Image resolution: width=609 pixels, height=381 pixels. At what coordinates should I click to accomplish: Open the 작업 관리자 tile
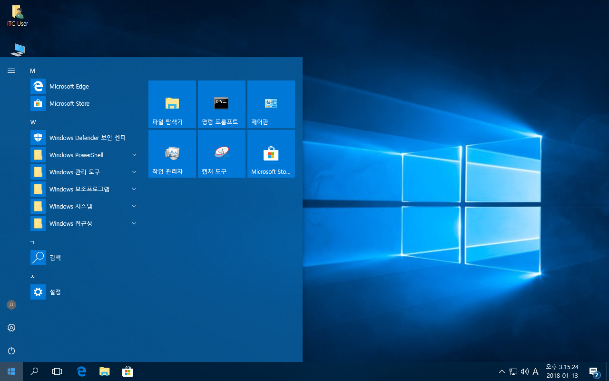[172, 154]
